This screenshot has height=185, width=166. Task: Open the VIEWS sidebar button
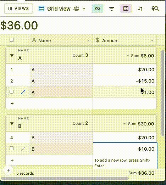pos(18,9)
